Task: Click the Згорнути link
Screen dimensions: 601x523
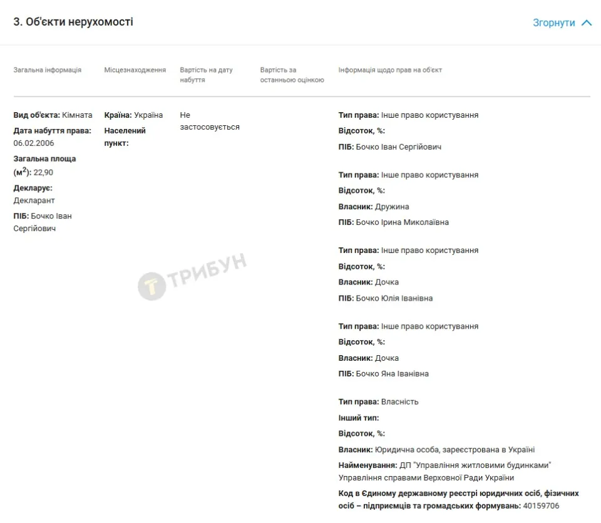Action: tap(554, 23)
